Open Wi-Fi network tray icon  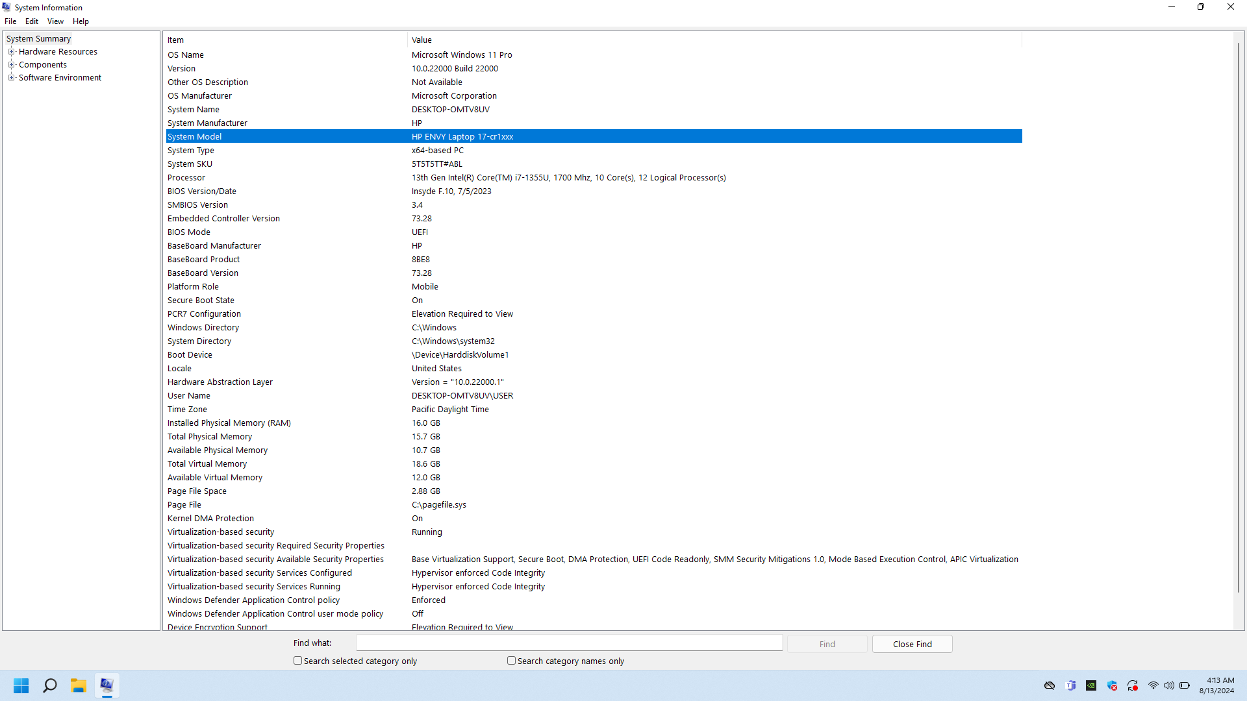coord(1153,685)
